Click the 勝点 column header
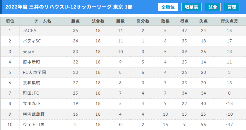This screenshot has width=246, height=130. tap(75, 21)
